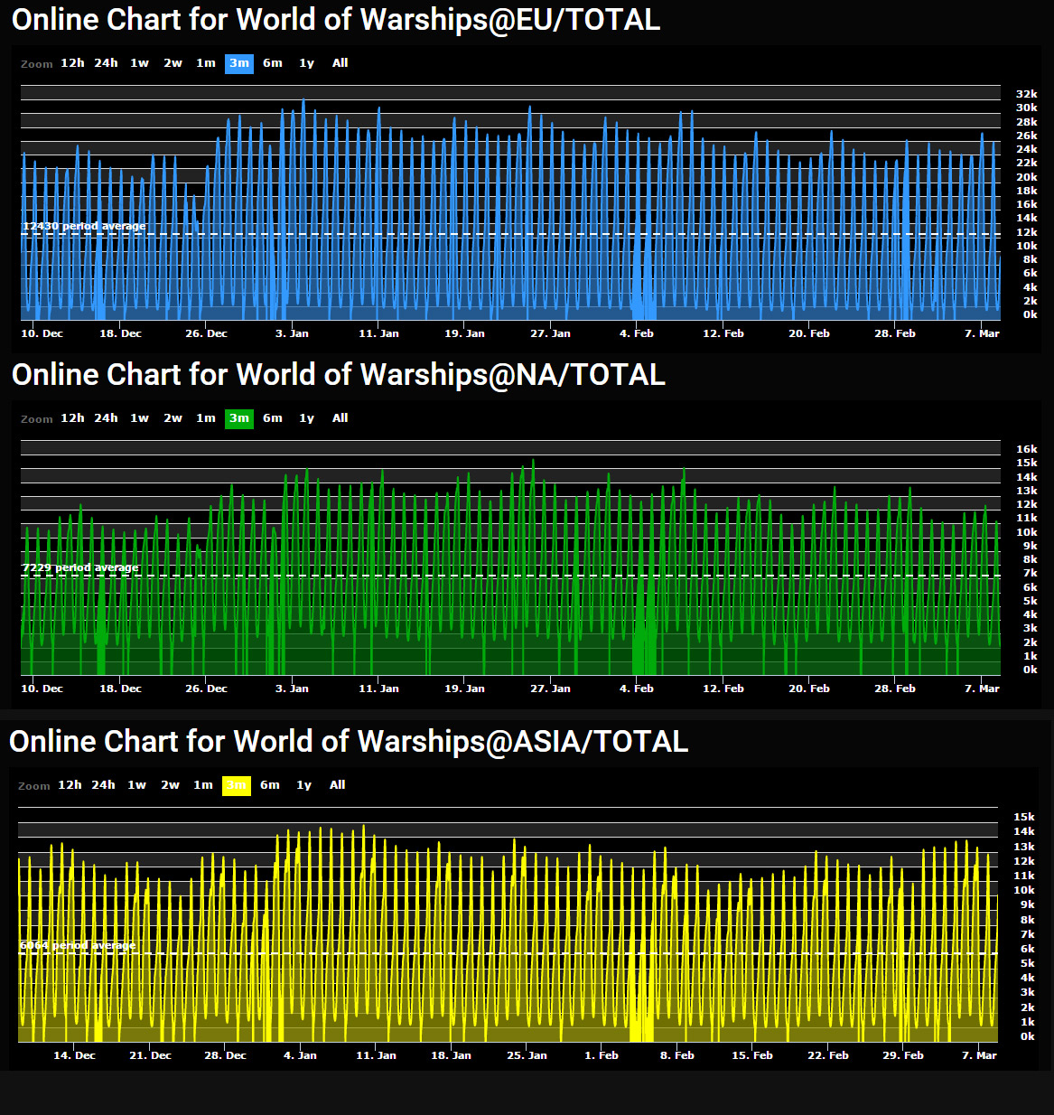Show All data on EU chart
The width and height of the screenshot is (1054, 1115).
coord(340,63)
